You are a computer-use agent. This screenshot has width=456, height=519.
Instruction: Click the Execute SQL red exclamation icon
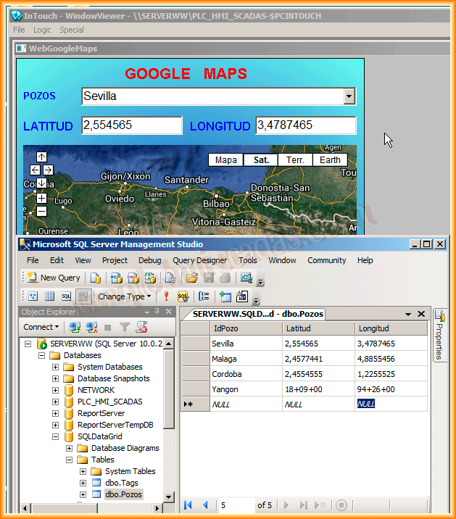coord(166,296)
